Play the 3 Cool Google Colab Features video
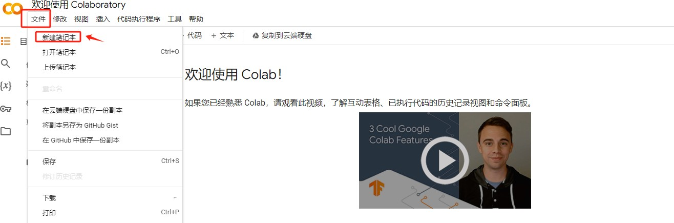 pos(445,160)
